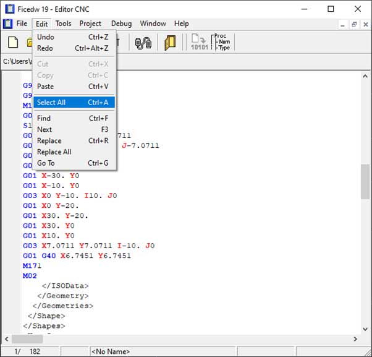Image resolution: width=372 pixels, height=357 pixels.
Task: Click the application icon left of File menu
Action: pos(7,24)
